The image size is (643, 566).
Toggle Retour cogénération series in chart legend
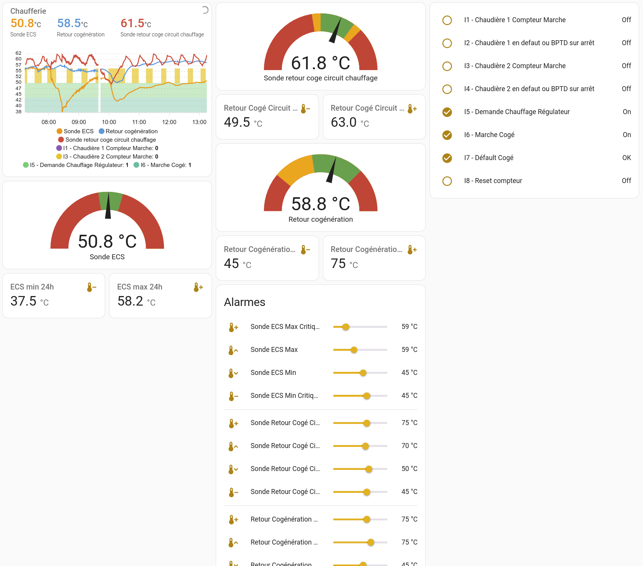point(128,131)
